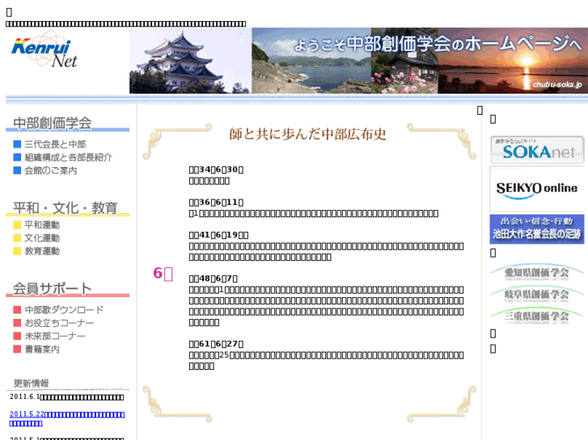Click the coastline photo in header banner

[311, 61]
